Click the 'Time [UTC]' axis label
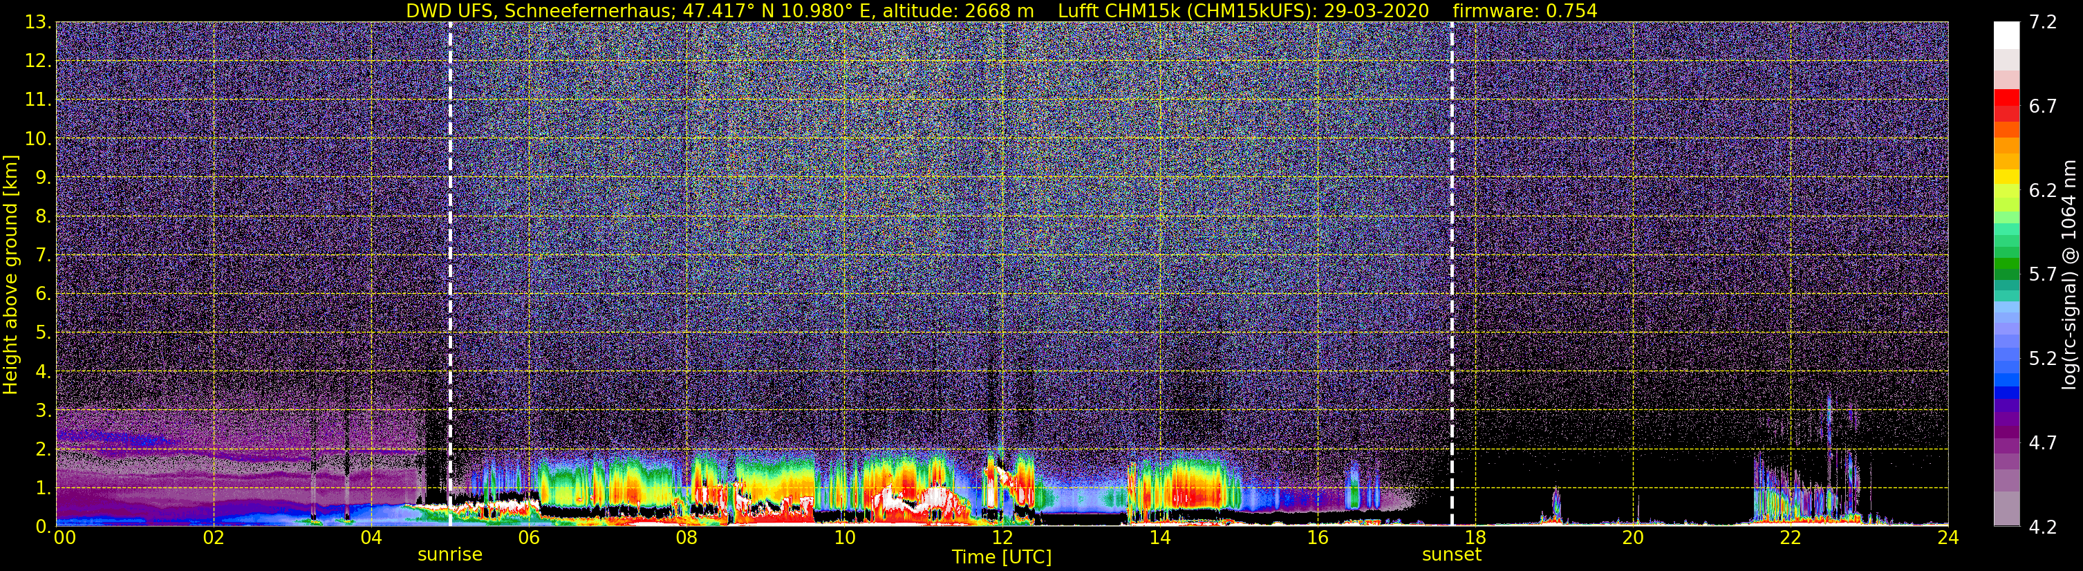This screenshot has height=571, width=2083. tap(1002, 557)
